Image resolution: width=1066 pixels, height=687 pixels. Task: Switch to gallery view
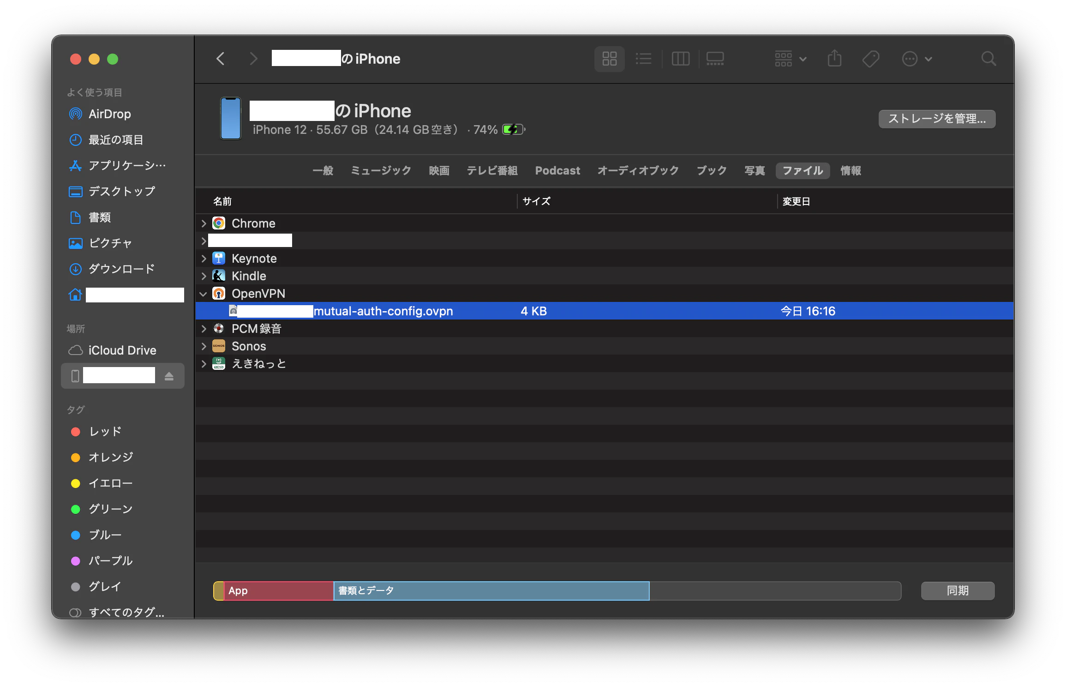point(715,59)
